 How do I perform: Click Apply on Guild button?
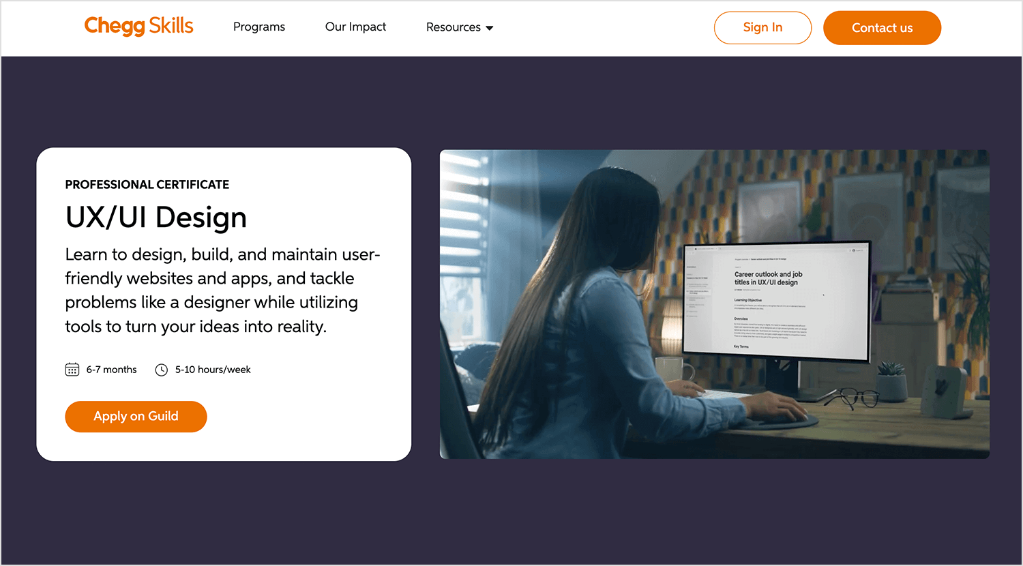click(x=136, y=417)
